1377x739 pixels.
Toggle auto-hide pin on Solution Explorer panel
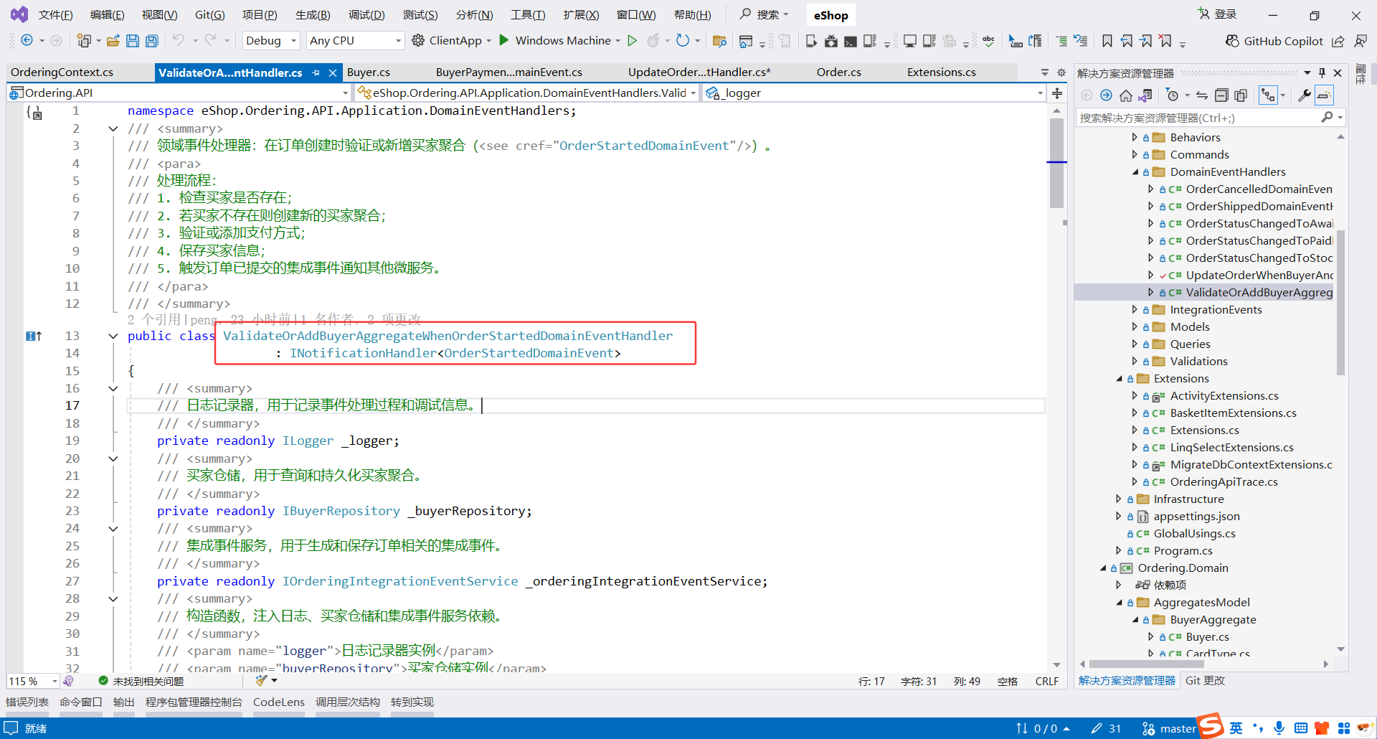pos(1322,72)
